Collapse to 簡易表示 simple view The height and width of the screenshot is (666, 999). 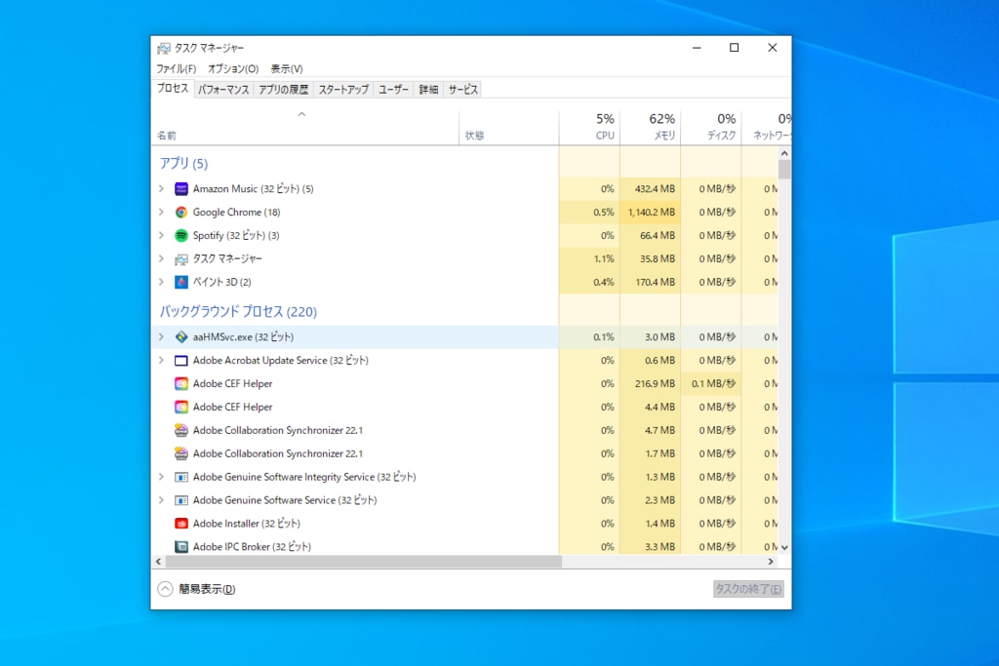click(x=196, y=589)
